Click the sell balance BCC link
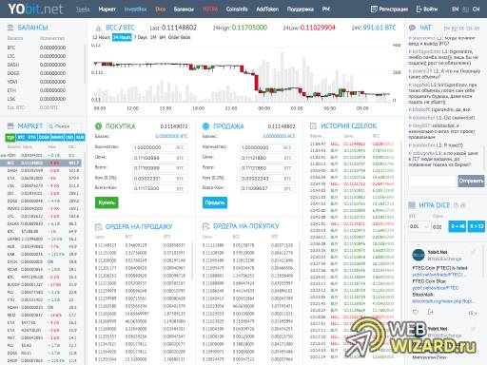 279,136
